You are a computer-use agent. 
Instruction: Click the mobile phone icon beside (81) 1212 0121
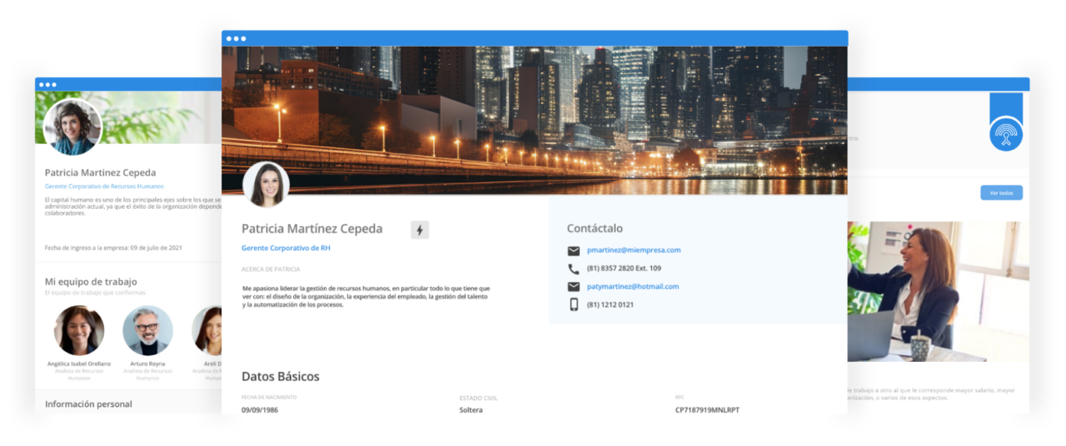coord(573,305)
